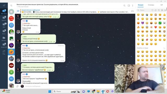Insert the fire emoji
The image size is (167, 94).
(138, 27)
